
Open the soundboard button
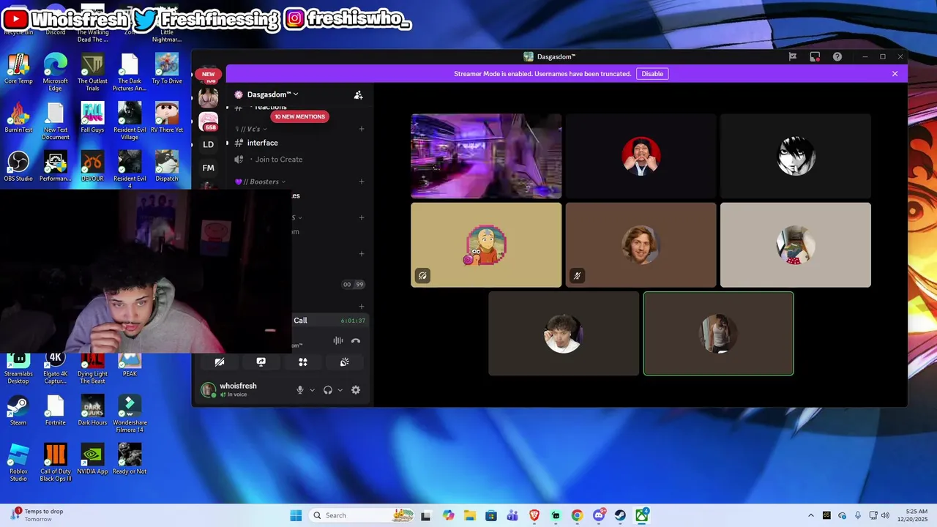click(x=345, y=362)
